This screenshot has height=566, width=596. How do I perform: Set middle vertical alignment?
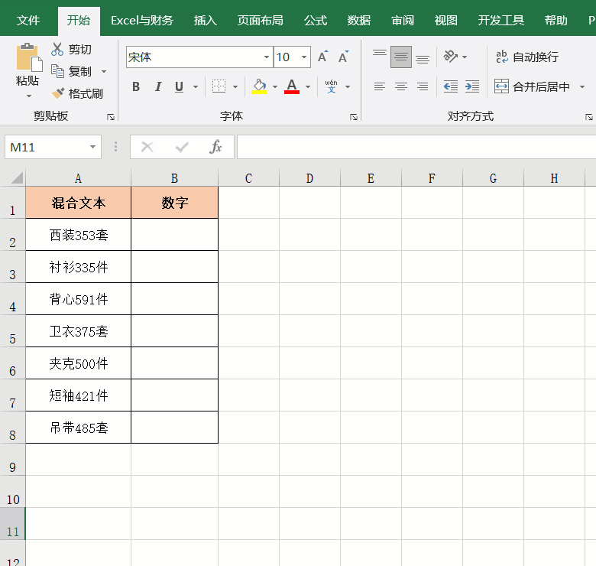point(401,57)
